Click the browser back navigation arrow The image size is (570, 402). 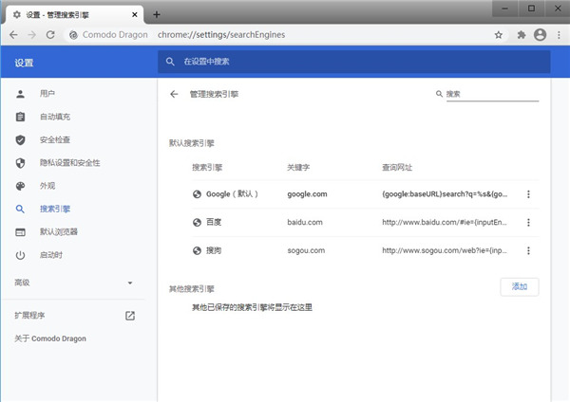(x=13, y=34)
